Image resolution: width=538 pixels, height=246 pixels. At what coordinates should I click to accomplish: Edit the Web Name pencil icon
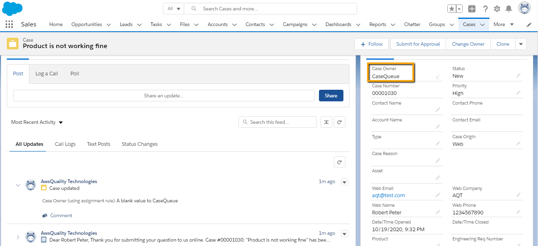pos(438,212)
